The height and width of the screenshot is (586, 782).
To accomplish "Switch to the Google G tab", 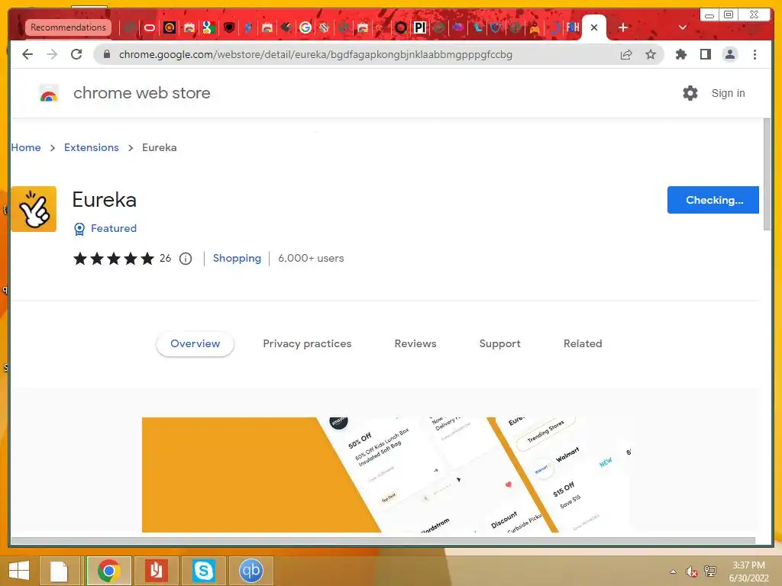I will [305, 27].
